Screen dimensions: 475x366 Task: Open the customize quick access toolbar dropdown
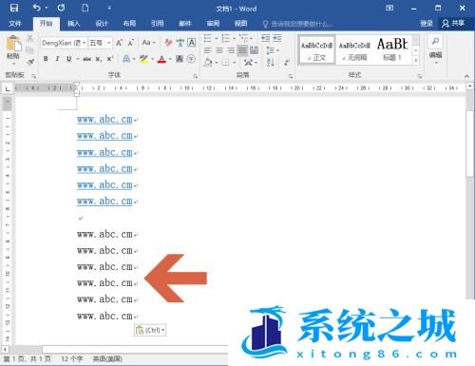(109, 9)
